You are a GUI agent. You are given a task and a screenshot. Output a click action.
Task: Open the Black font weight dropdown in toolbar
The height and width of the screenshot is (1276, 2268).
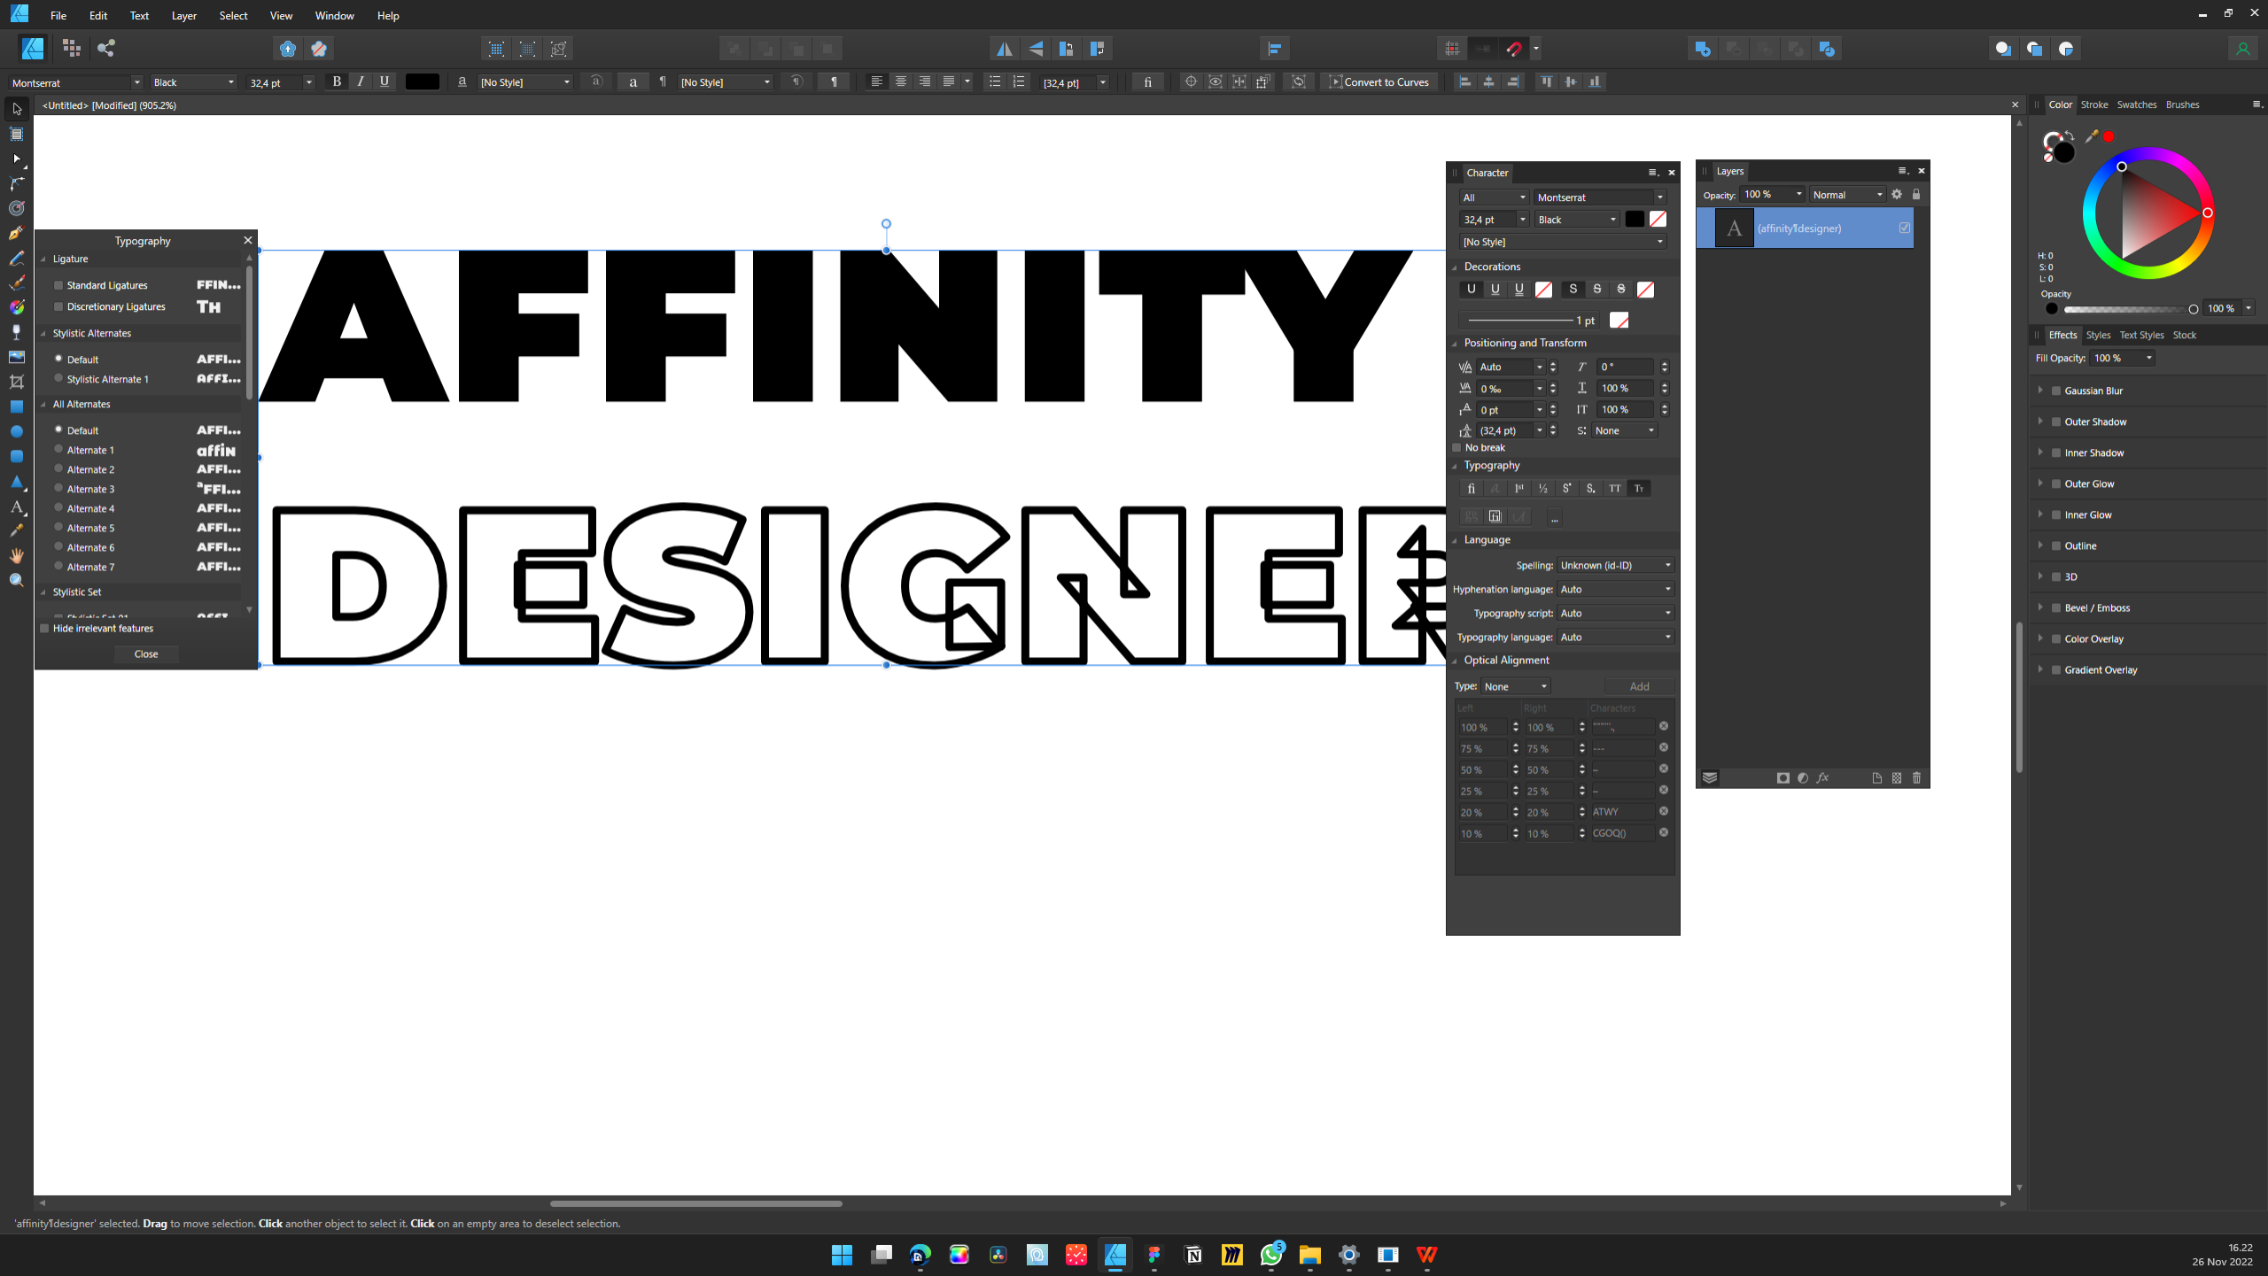[x=194, y=82]
